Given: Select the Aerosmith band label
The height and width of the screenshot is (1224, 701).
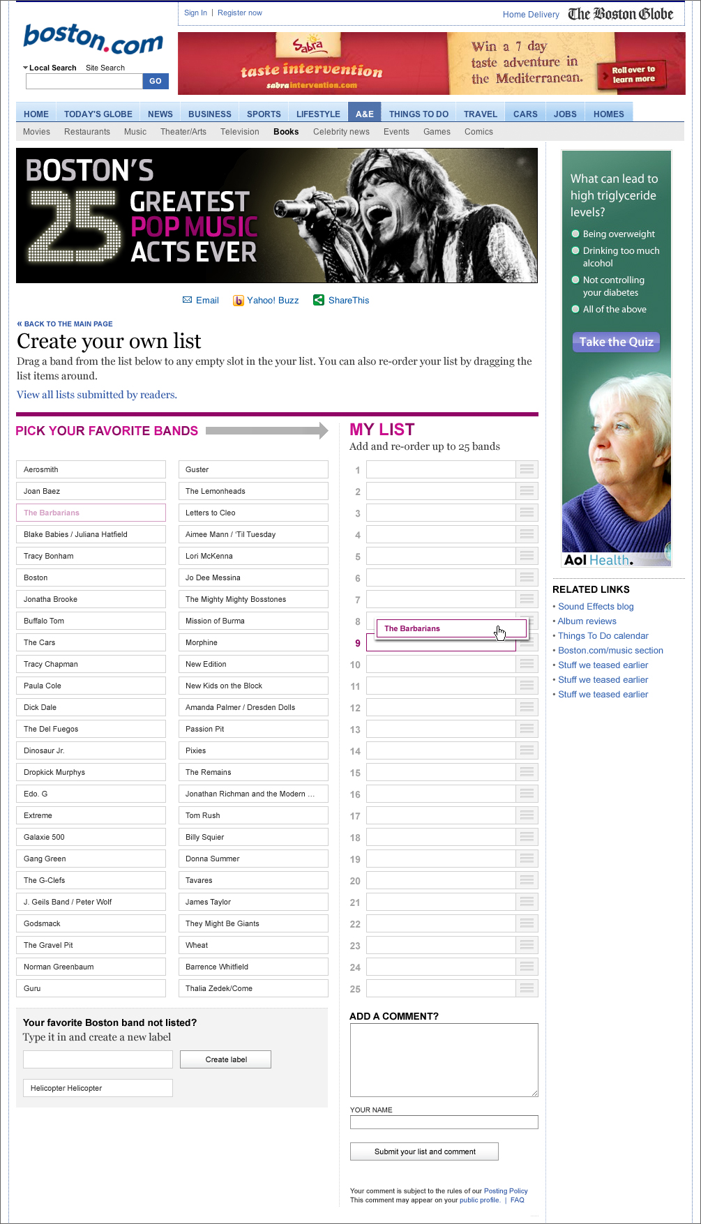Looking at the screenshot, I should coord(91,469).
